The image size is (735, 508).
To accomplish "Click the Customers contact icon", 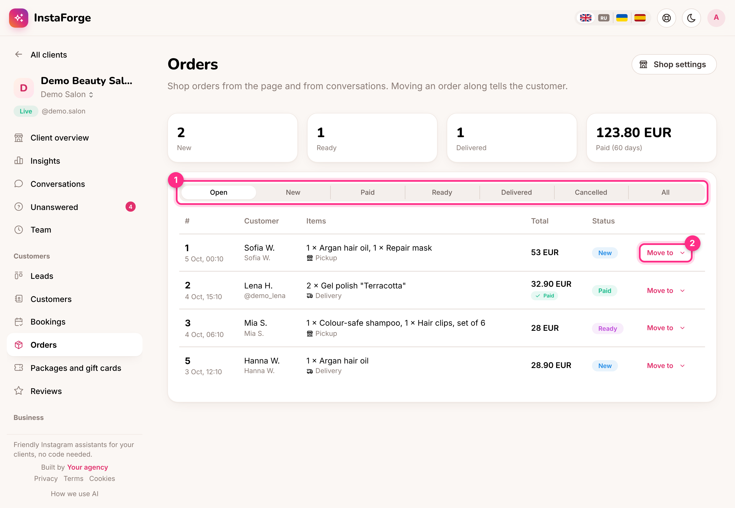I will [x=18, y=299].
